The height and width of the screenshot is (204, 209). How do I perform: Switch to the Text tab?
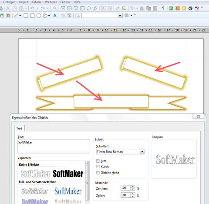click(19, 128)
